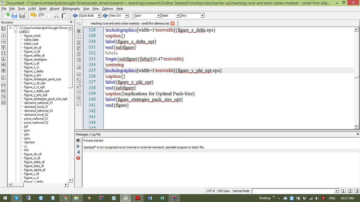This screenshot has height=202, width=360.
Task: Go to next LaTeX error arrow
Action: click(78, 146)
